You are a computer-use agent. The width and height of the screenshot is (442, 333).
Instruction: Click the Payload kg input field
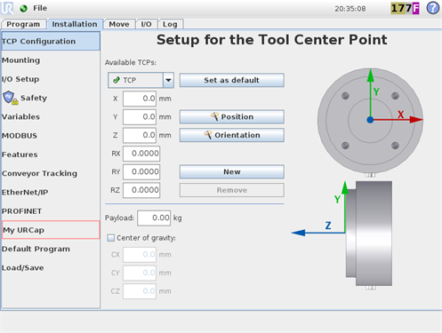click(x=154, y=218)
